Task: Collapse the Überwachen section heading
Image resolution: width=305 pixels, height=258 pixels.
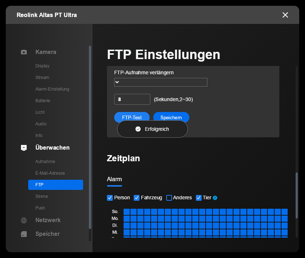Action: pyautogui.click(x=52, y=147)
